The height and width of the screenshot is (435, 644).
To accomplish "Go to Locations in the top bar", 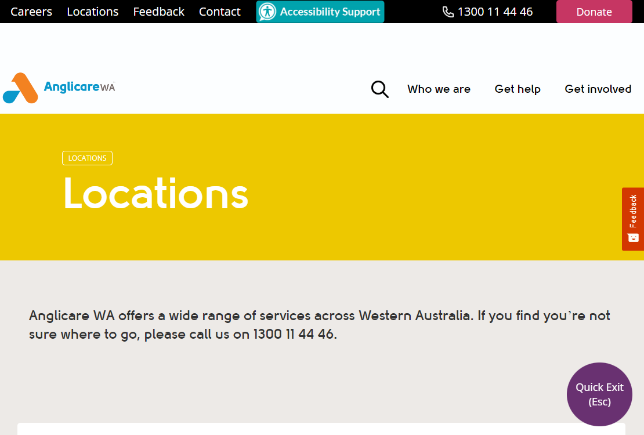I will click(92, 12).
